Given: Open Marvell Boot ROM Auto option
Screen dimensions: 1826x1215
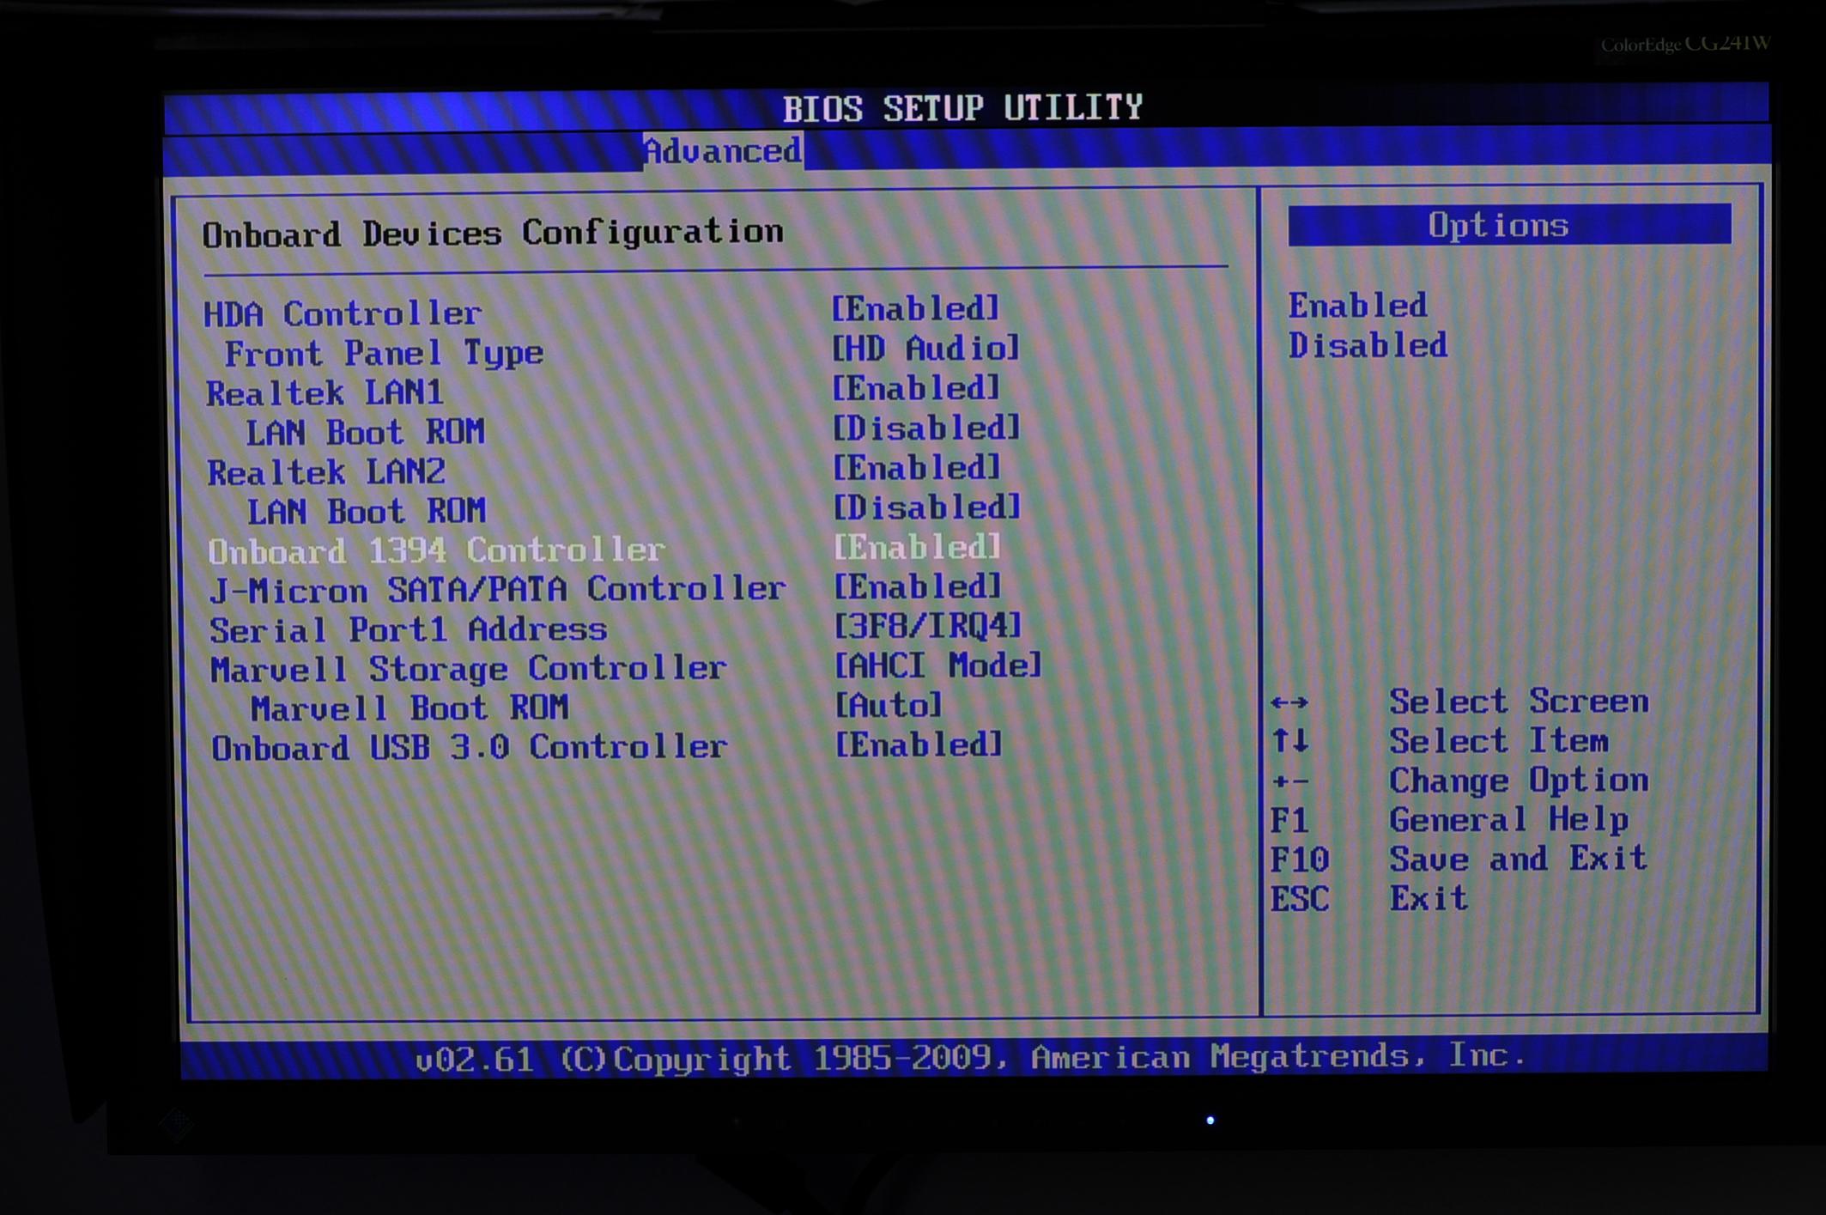Looking at the screenshot, I should (x=889, y=706).
